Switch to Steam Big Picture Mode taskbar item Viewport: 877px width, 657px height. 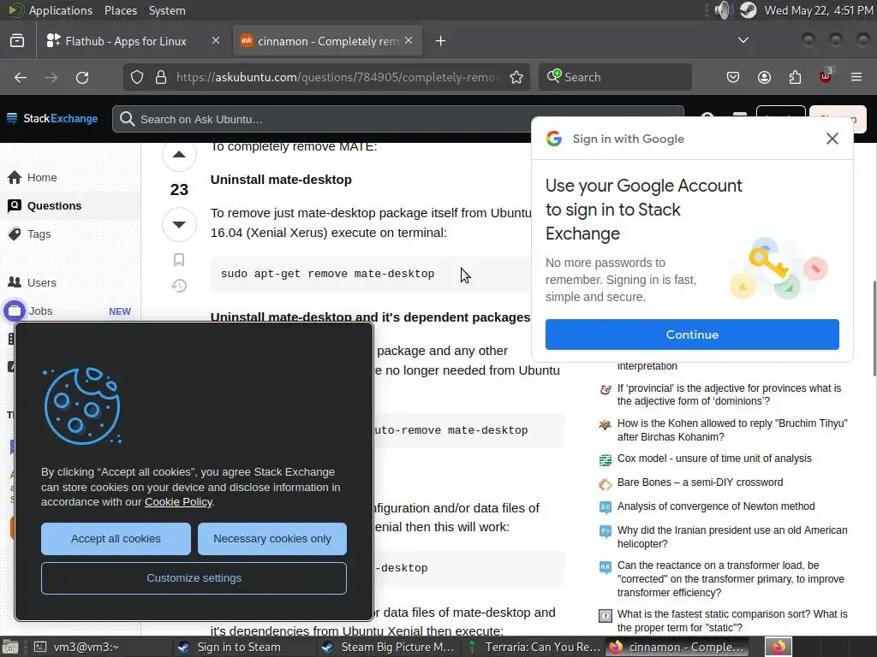(x=389, y=647)
